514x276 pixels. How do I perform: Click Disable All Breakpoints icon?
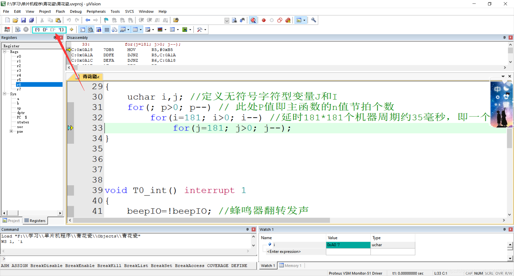pos(280,20)
